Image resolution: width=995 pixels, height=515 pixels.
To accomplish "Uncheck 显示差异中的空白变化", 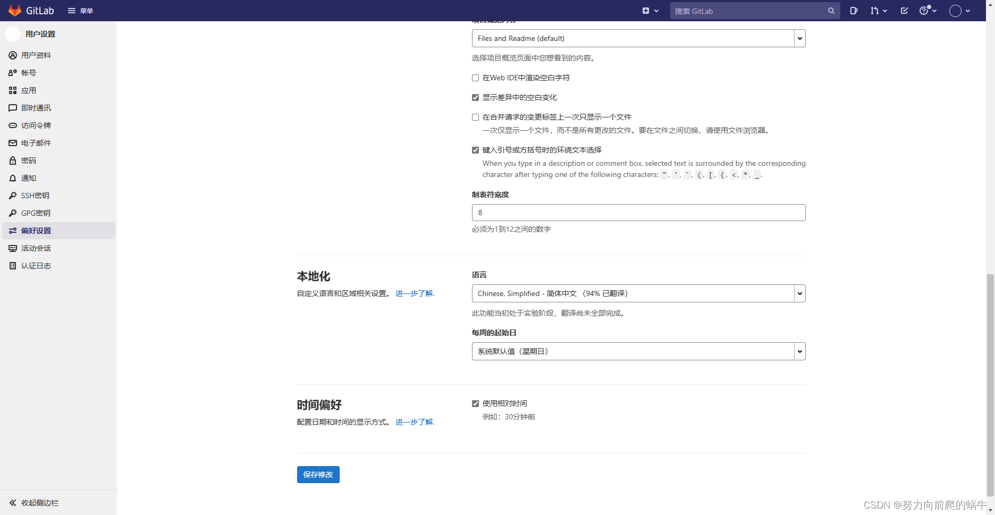I will pos(475,98).
